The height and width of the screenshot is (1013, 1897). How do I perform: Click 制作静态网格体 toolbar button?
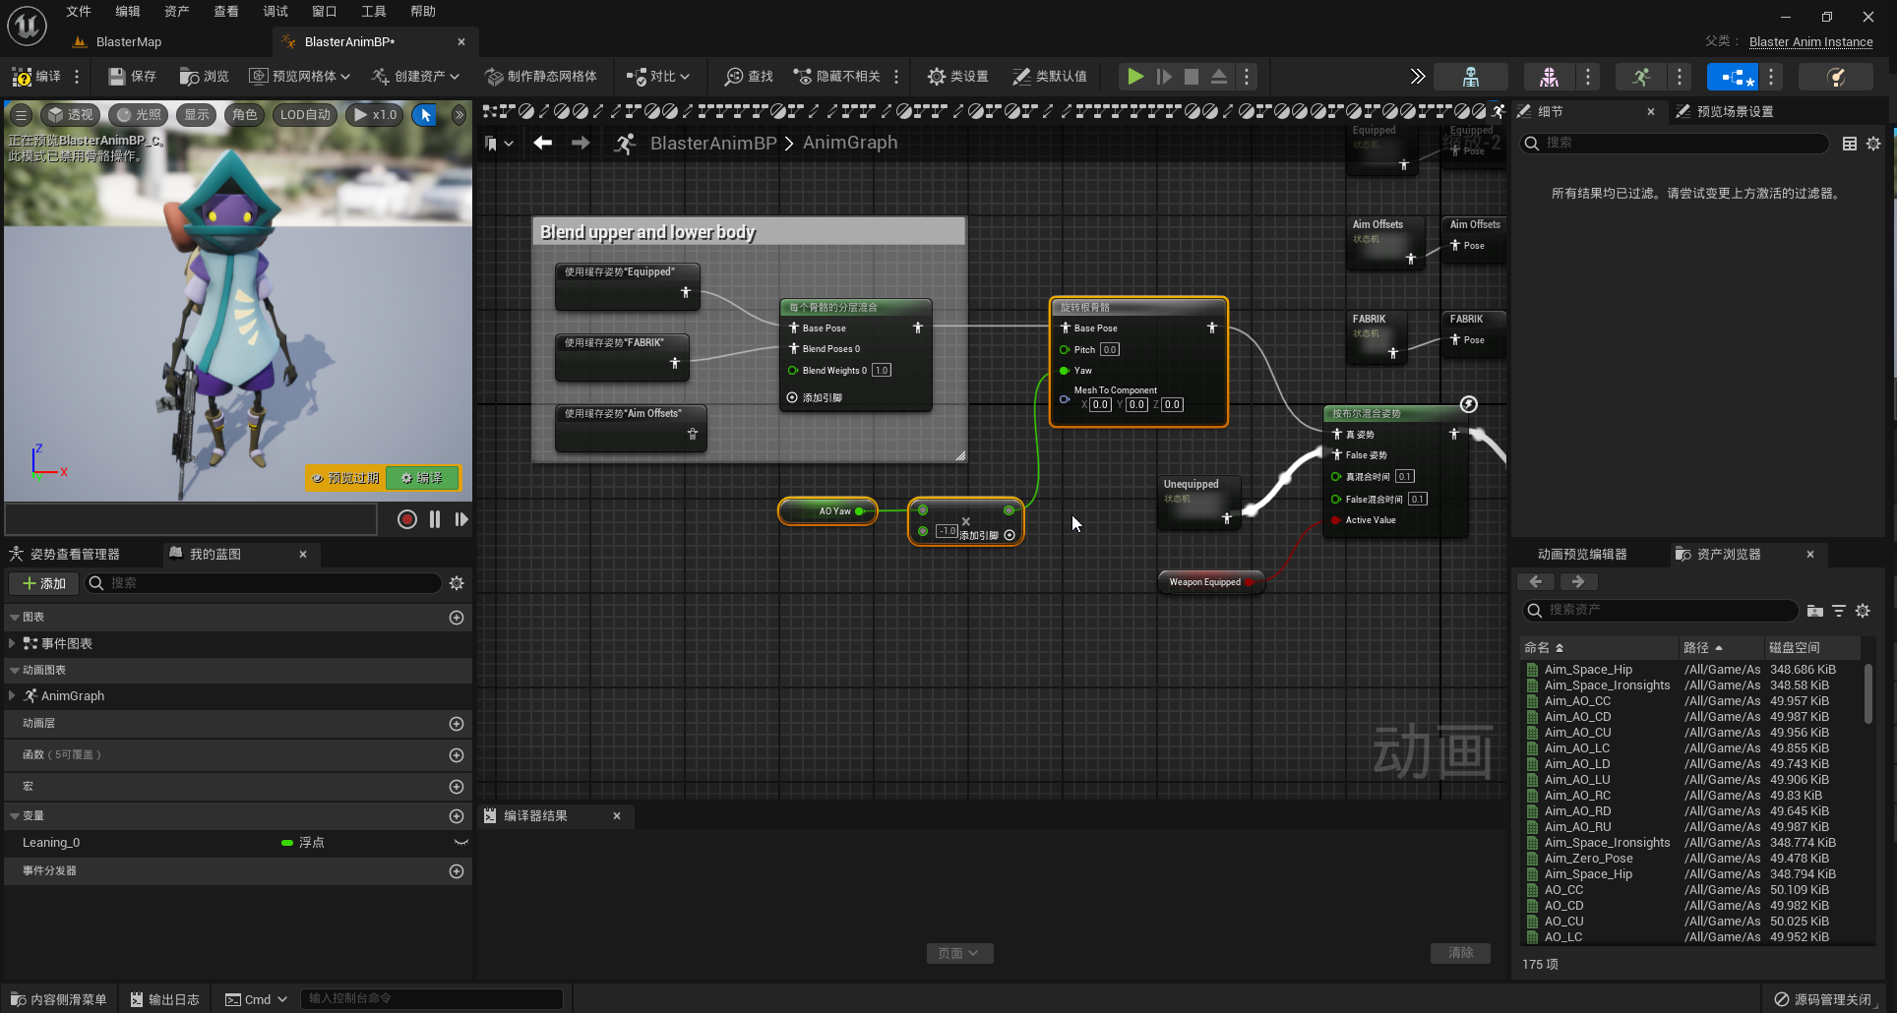[541, 76]
